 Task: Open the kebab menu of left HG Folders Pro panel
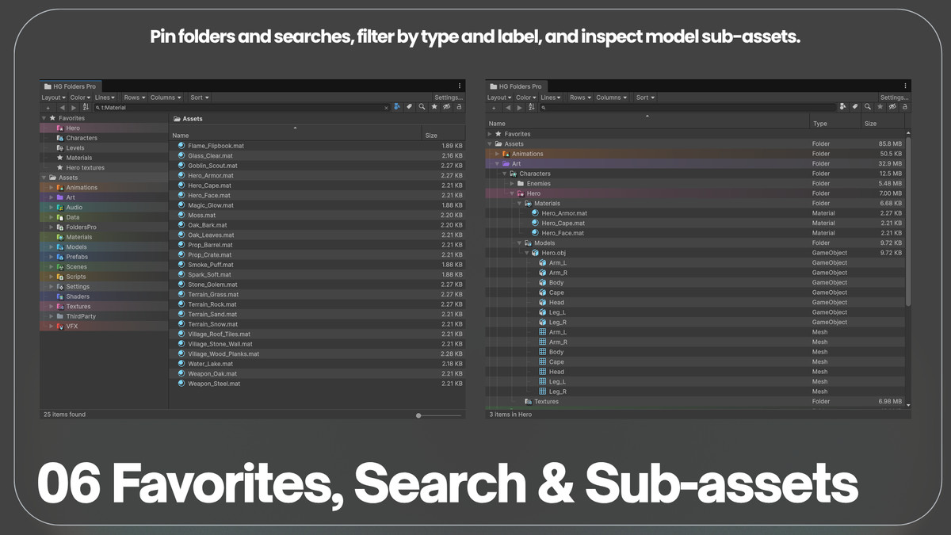tap(460, 86)
